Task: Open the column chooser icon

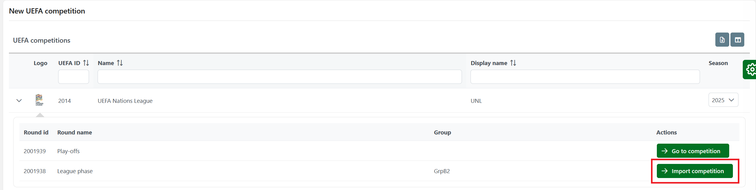Action: (x=738, y=40)
